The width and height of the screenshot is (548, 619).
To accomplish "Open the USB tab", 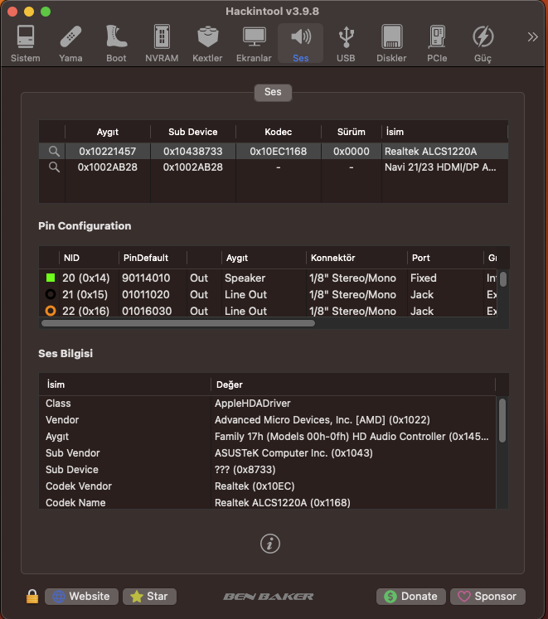I will (x=346, y=43).
